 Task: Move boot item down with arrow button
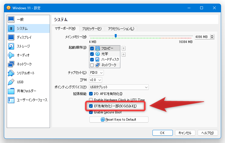click(x=124, y=54)
